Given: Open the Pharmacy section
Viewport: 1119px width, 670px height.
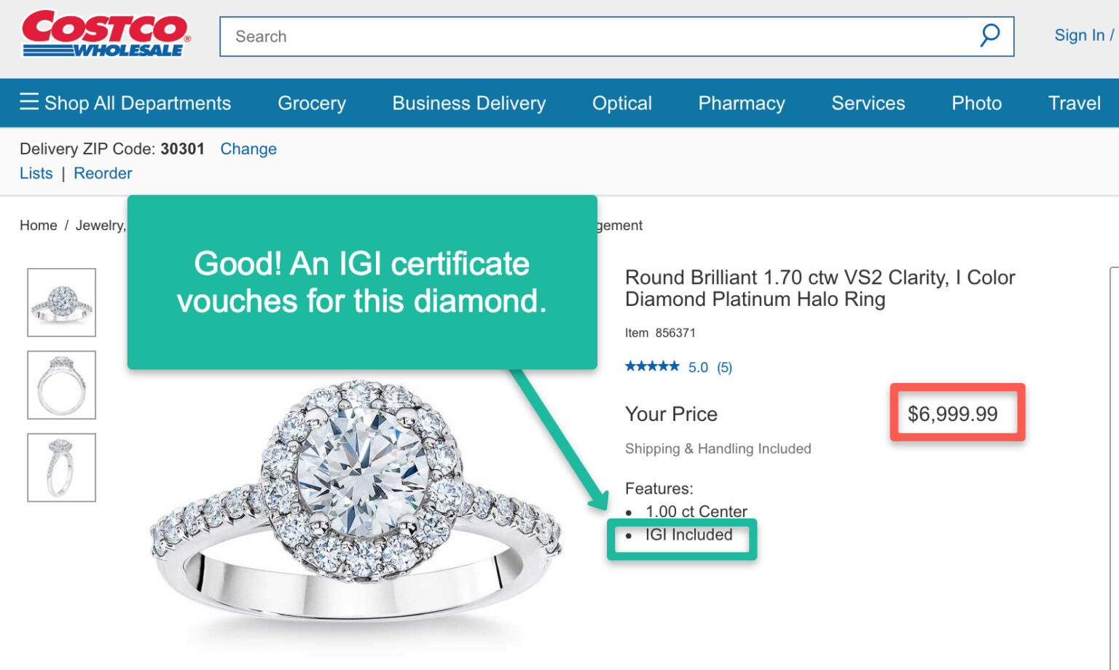Looking at the screenshot, I should (x=741, y=103).
